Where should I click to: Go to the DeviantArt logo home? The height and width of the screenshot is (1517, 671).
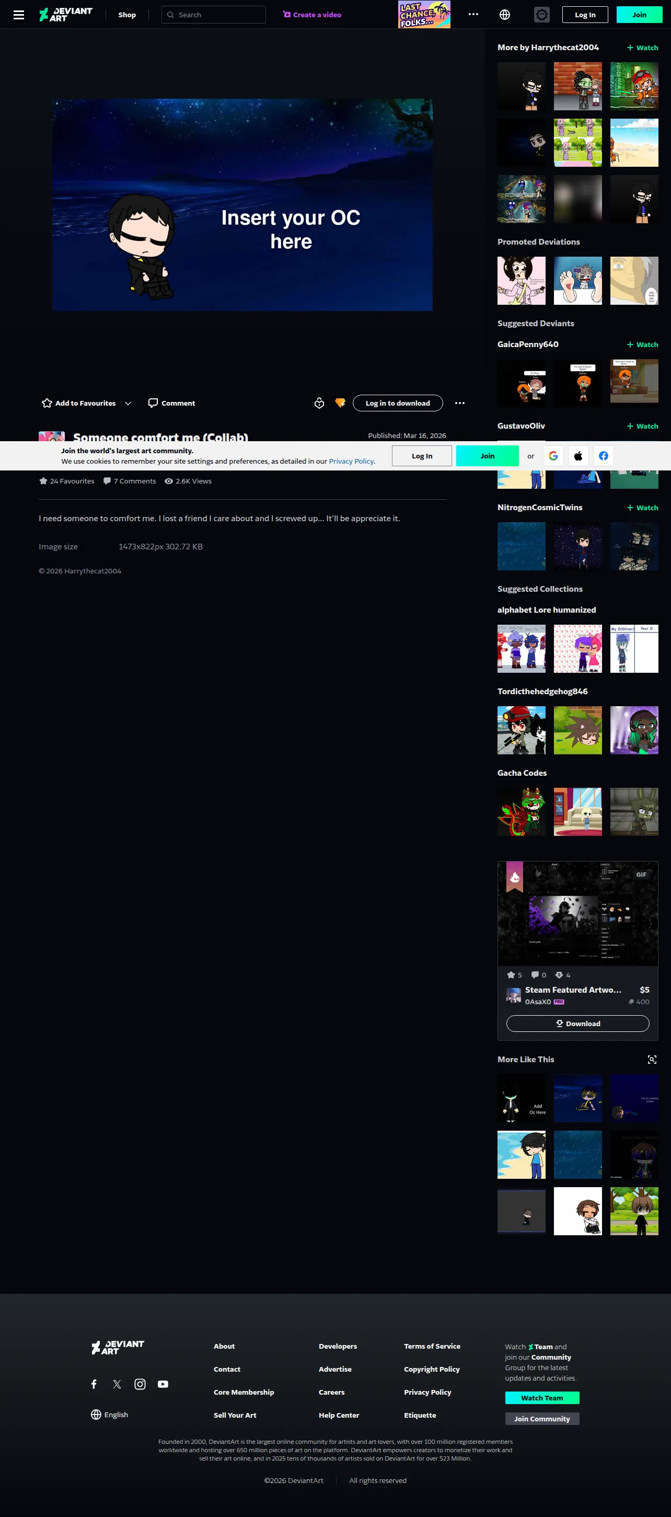click(66, 15)
